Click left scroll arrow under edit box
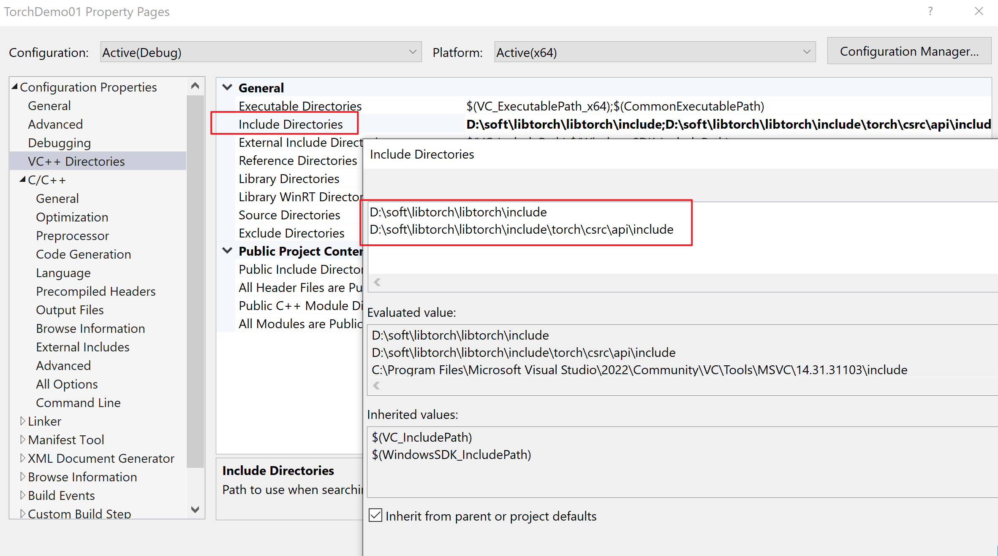The height and width of the screenshot is (556, 998). pos(377,282)
